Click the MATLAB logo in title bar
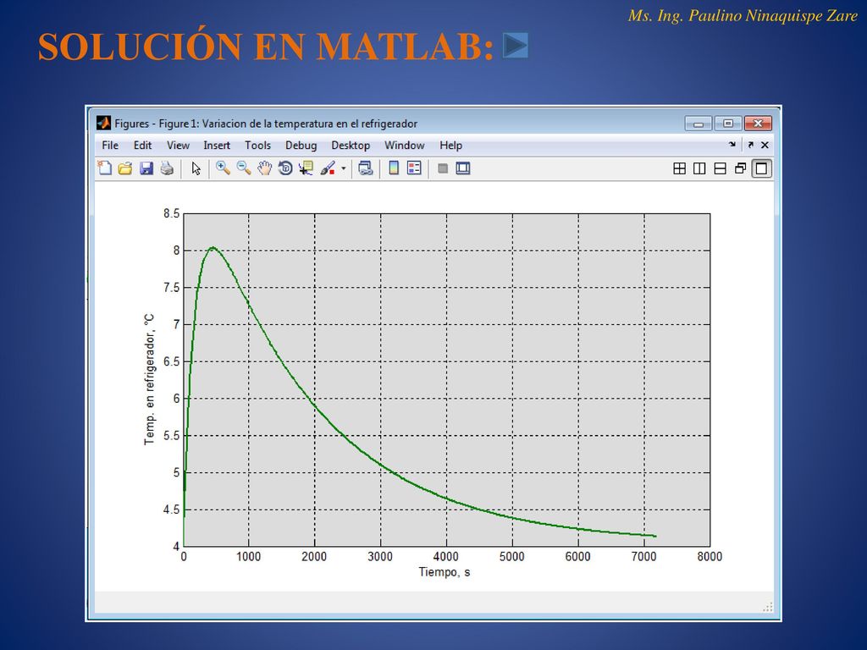 [103, 123]
